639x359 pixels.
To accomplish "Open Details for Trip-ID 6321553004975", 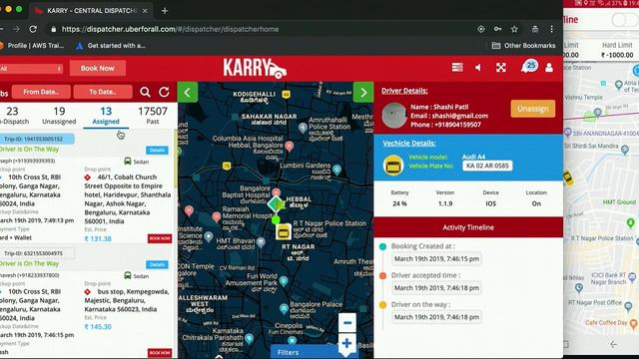I will click(157, 264).
